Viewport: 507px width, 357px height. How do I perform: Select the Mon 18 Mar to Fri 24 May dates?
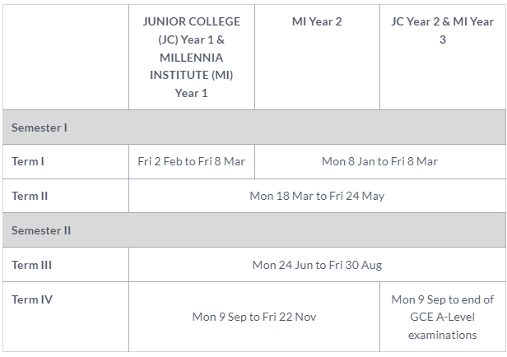click(x=317, y=196)
